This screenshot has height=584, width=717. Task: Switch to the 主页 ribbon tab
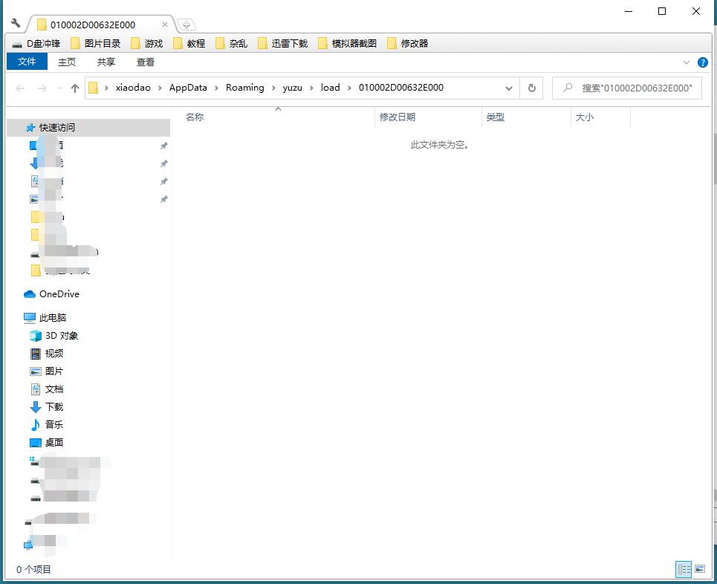67,62
